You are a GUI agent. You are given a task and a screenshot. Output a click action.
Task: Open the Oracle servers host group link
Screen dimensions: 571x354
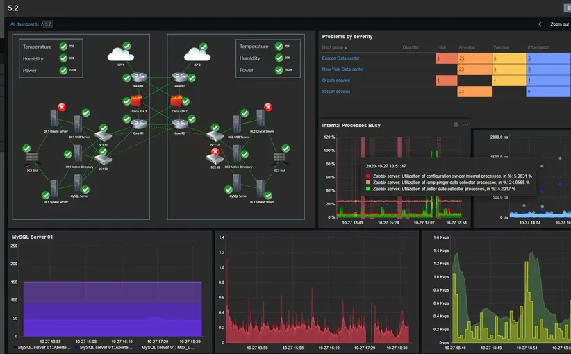tap(336, 81)
